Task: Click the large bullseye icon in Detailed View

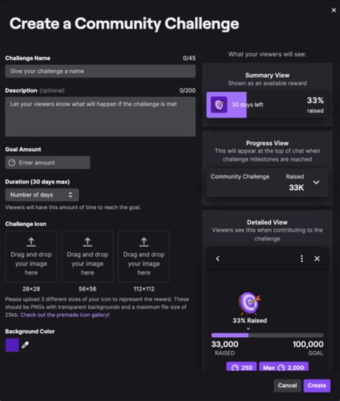Action: 250,303
